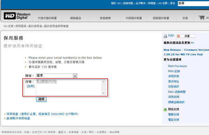Click 語言 in the top bar

point(172,3)
